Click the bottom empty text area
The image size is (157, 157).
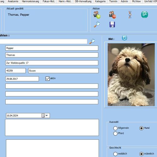click(x=52, y=148)
